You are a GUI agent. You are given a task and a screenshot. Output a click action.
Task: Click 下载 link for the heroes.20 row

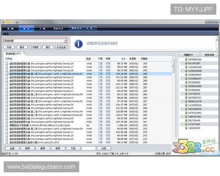(x=100, y=63)
